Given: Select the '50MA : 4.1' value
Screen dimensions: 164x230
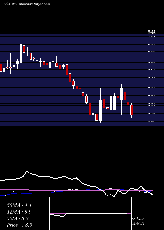Looking at the screenshot, I should coord(19,205).
